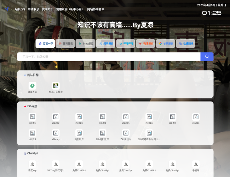Click the 01:25 clock display

212,13
